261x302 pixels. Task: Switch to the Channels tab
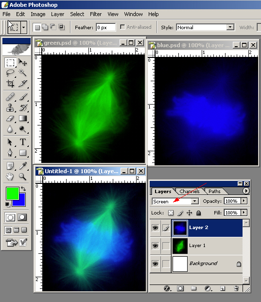(190, 191)
